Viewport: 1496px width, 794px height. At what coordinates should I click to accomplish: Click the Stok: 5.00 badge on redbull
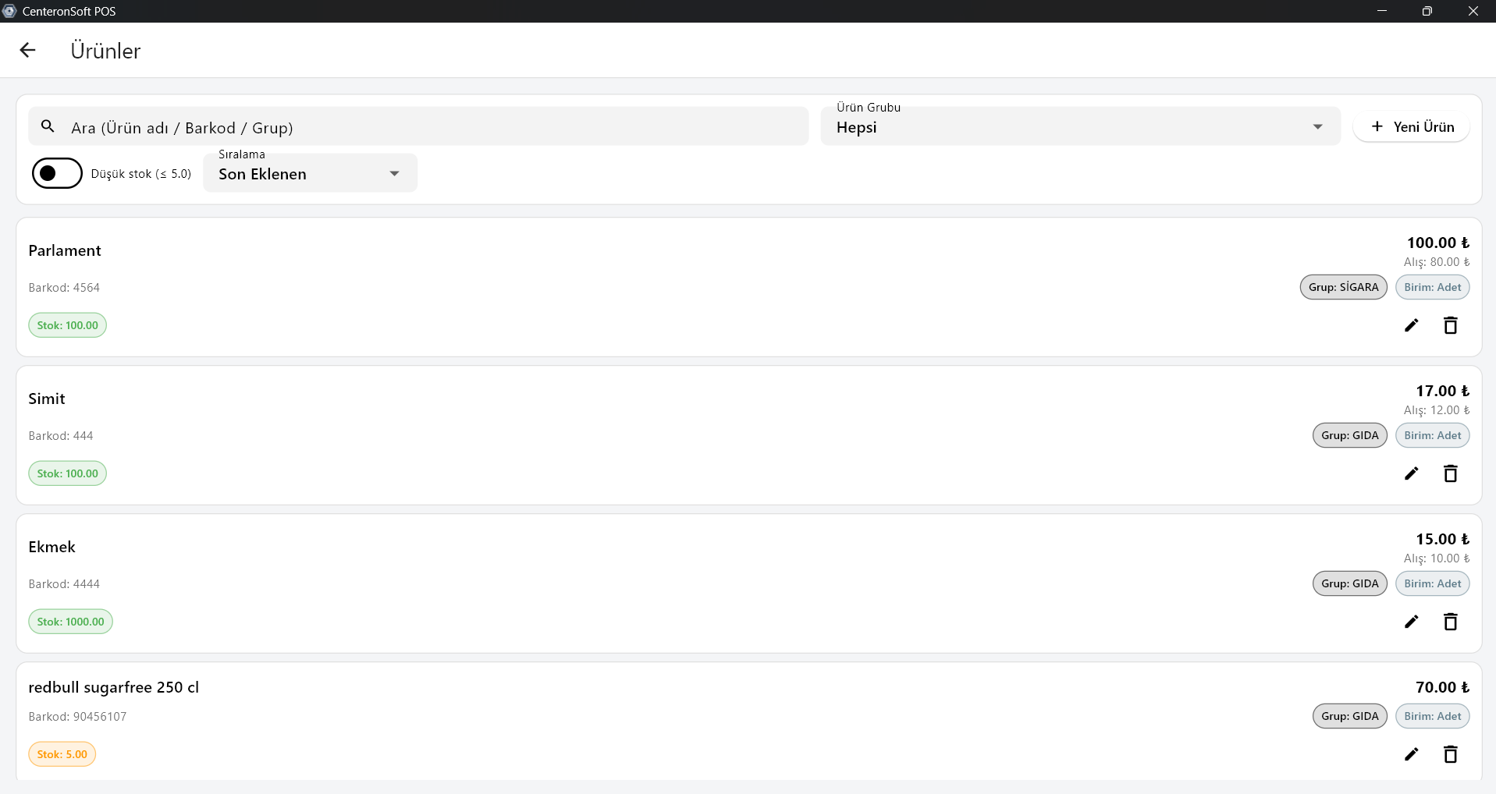point(62,754)
